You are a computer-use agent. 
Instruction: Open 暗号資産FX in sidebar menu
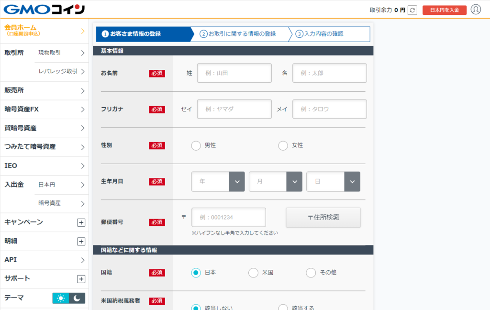(x=44, y=110)
